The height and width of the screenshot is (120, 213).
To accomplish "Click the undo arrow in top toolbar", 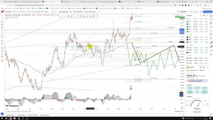I will coord(99,12).
